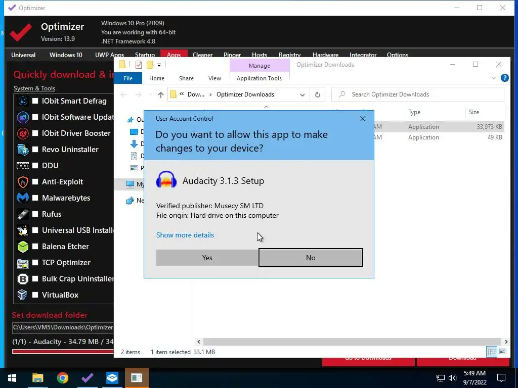Click Yes in the User Account Control dialog
The height and width of the screenshot is (388, 518).
point(207,258)
